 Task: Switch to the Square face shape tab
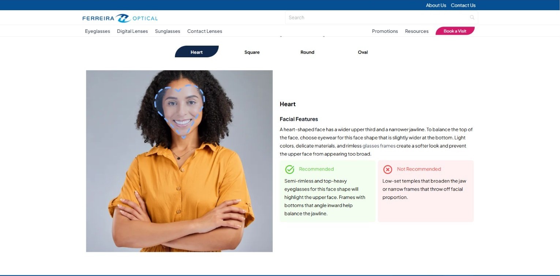252,52
